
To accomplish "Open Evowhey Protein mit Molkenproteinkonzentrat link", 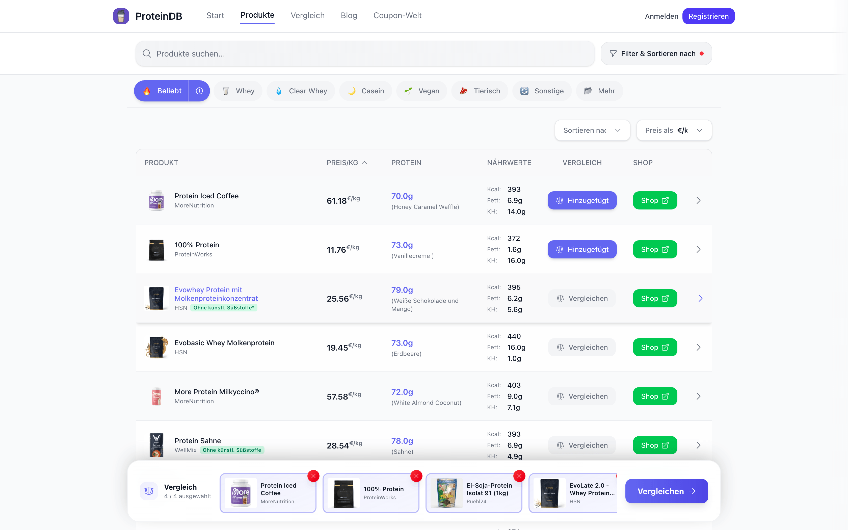I will [216, 294].
